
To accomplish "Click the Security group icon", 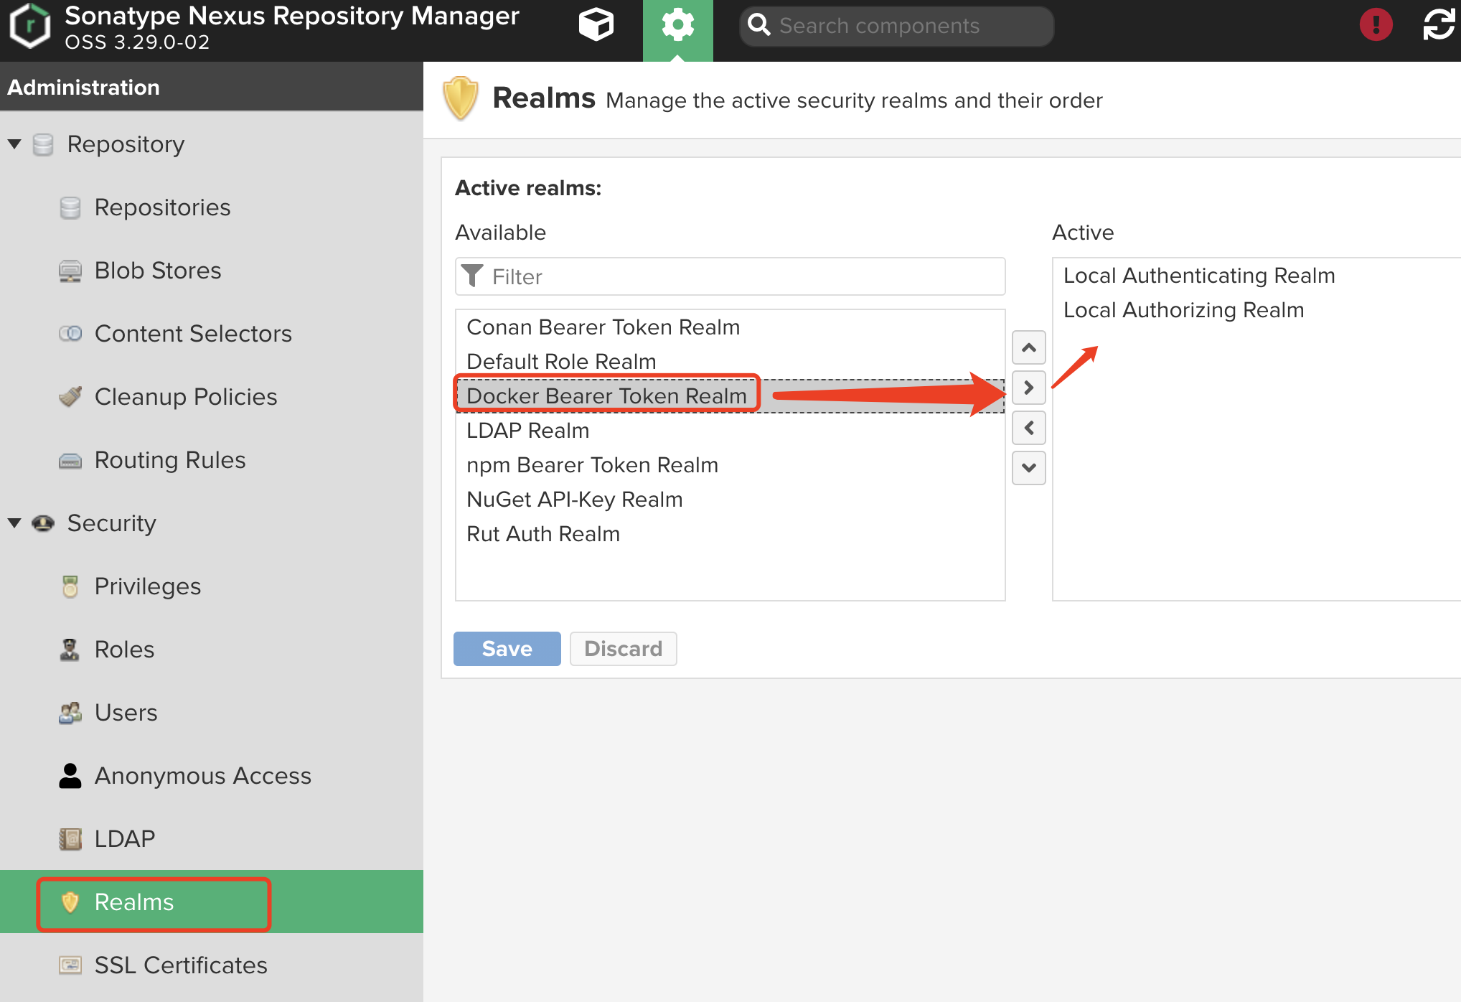I will pyautogui.click(x=43, y=523).
